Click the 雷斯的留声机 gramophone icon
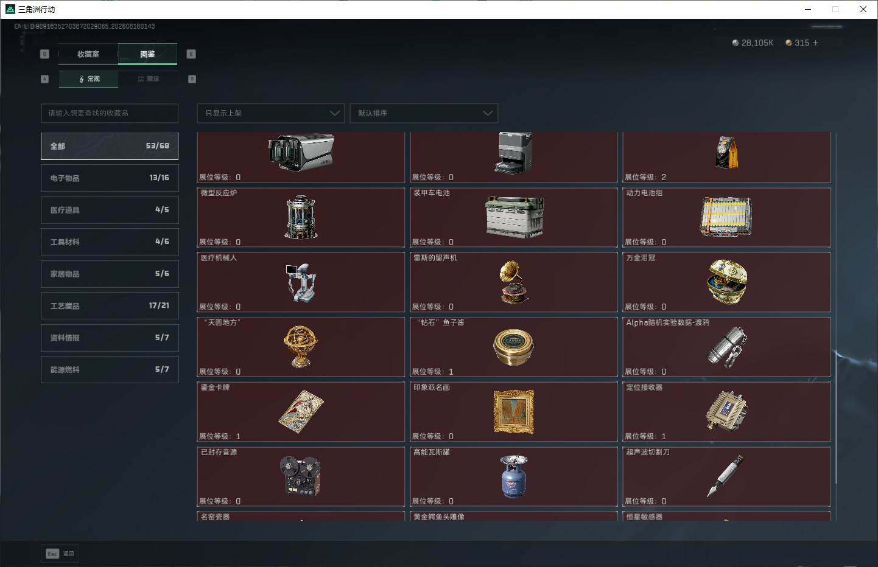This screenshot has width=878, height=567. (x=513, y=282)
